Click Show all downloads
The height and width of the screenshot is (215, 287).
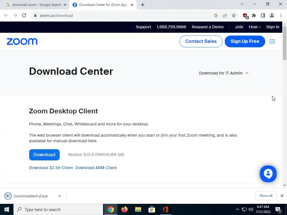click(x=266, y=196)
